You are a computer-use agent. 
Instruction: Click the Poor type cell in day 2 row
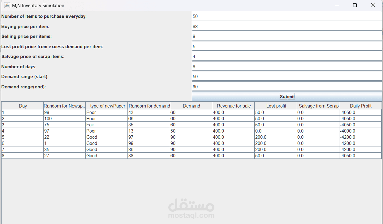(107, 119)
